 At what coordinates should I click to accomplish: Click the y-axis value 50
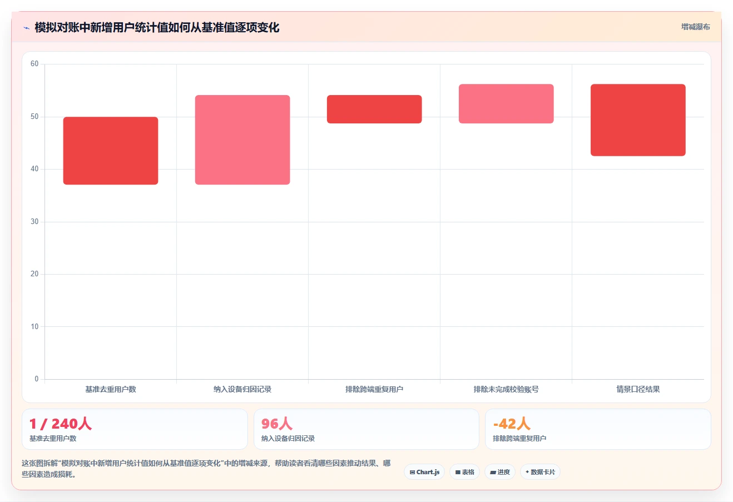[x=34, y=117]
